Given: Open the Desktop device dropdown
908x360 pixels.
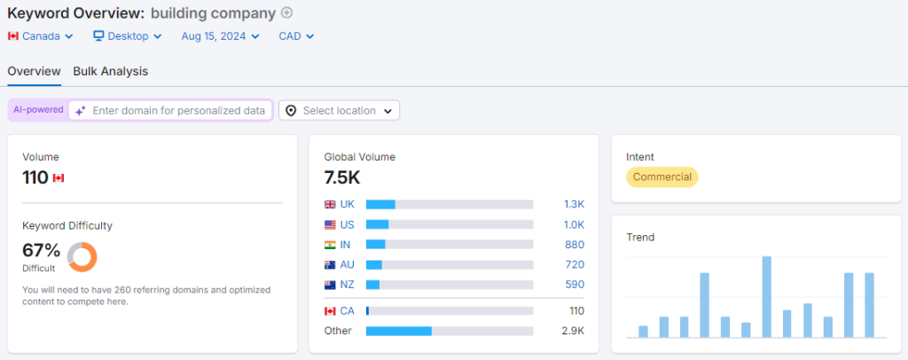Looking at the screenshot, I should point(127,36).
